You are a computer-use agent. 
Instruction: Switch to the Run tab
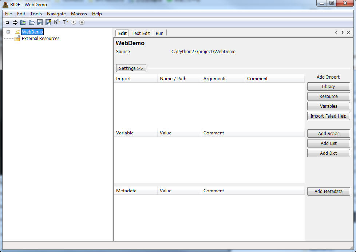pos(159,33)
